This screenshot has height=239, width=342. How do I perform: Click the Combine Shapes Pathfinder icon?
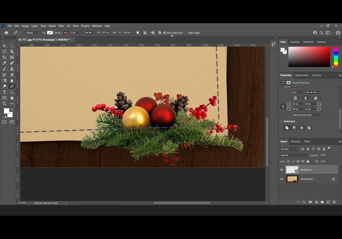tap(287, 128)
